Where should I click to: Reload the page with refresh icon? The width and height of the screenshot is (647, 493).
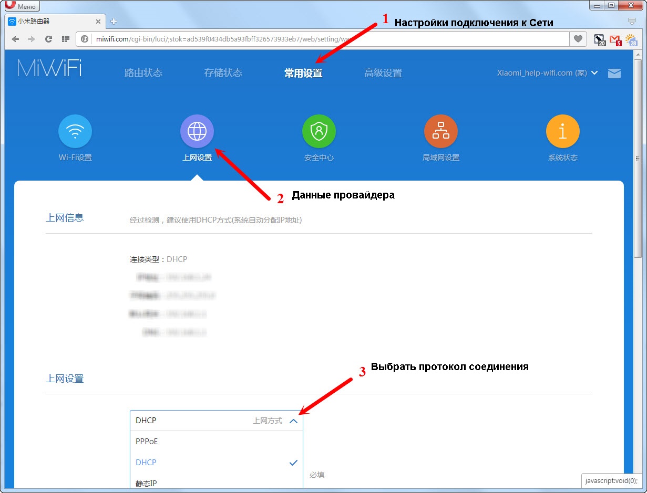tap(48, 39)
